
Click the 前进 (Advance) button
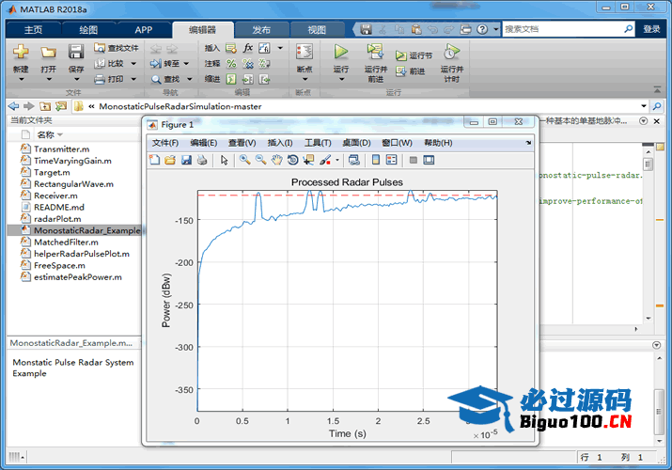410,71
